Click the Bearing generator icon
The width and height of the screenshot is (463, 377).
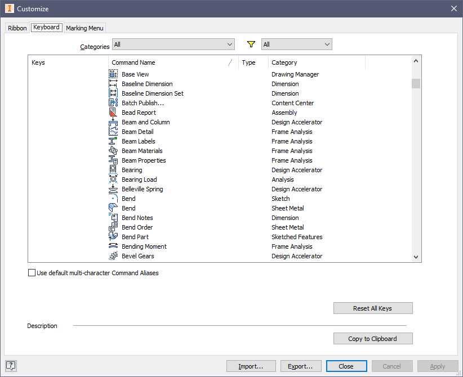(x=113, y=169)
